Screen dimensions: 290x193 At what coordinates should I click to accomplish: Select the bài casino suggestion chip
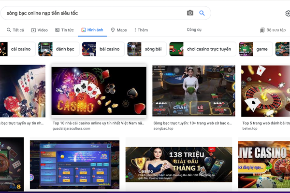click(x=103, y=49)
